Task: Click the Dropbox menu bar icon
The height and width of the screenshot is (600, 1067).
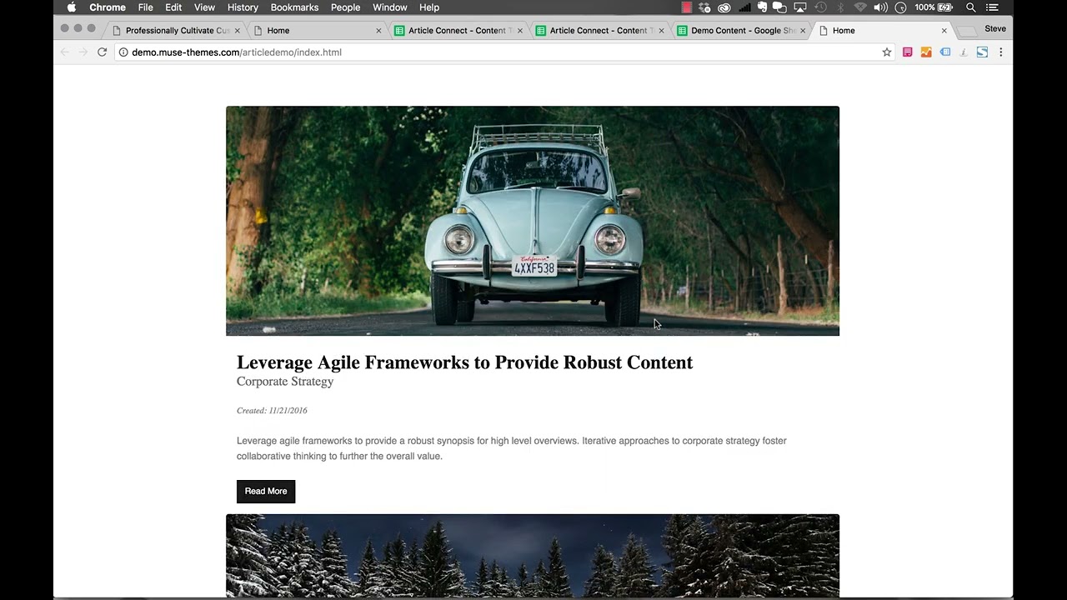Action: pyautogui.click(x=704, y=7)
